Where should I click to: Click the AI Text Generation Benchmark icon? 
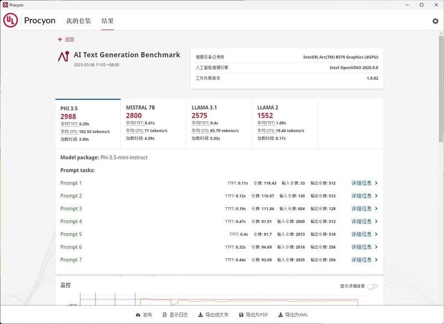tap(65, 55)
